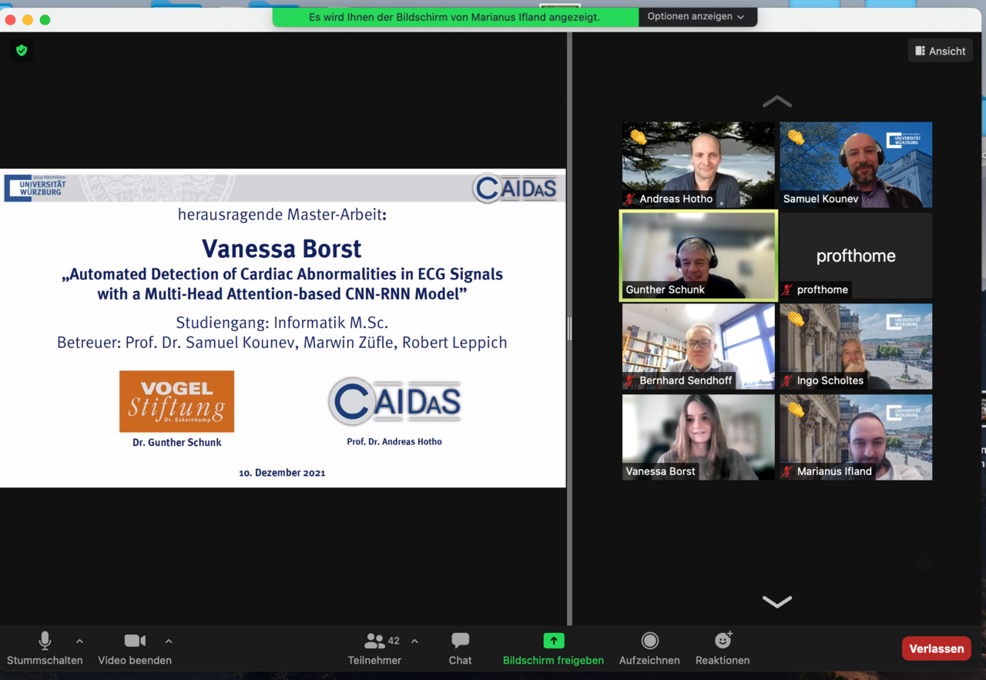
Task: Turn off camera with Video beenden
Action: 135,648
